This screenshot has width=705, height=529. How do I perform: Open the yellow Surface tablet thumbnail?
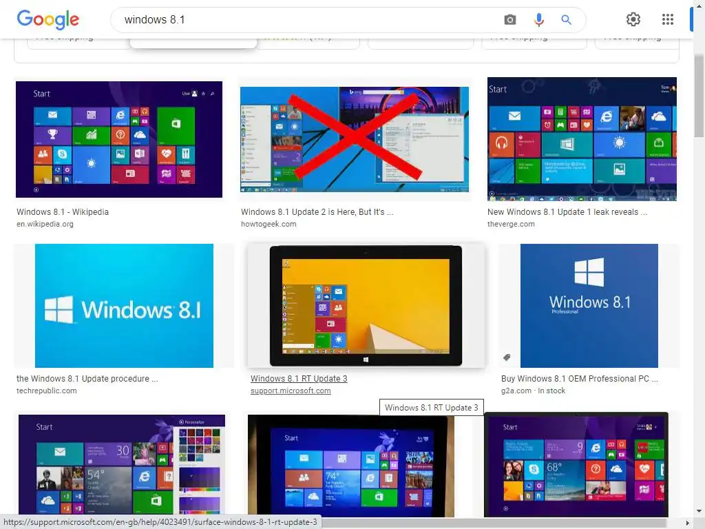[x=366, y=306]
